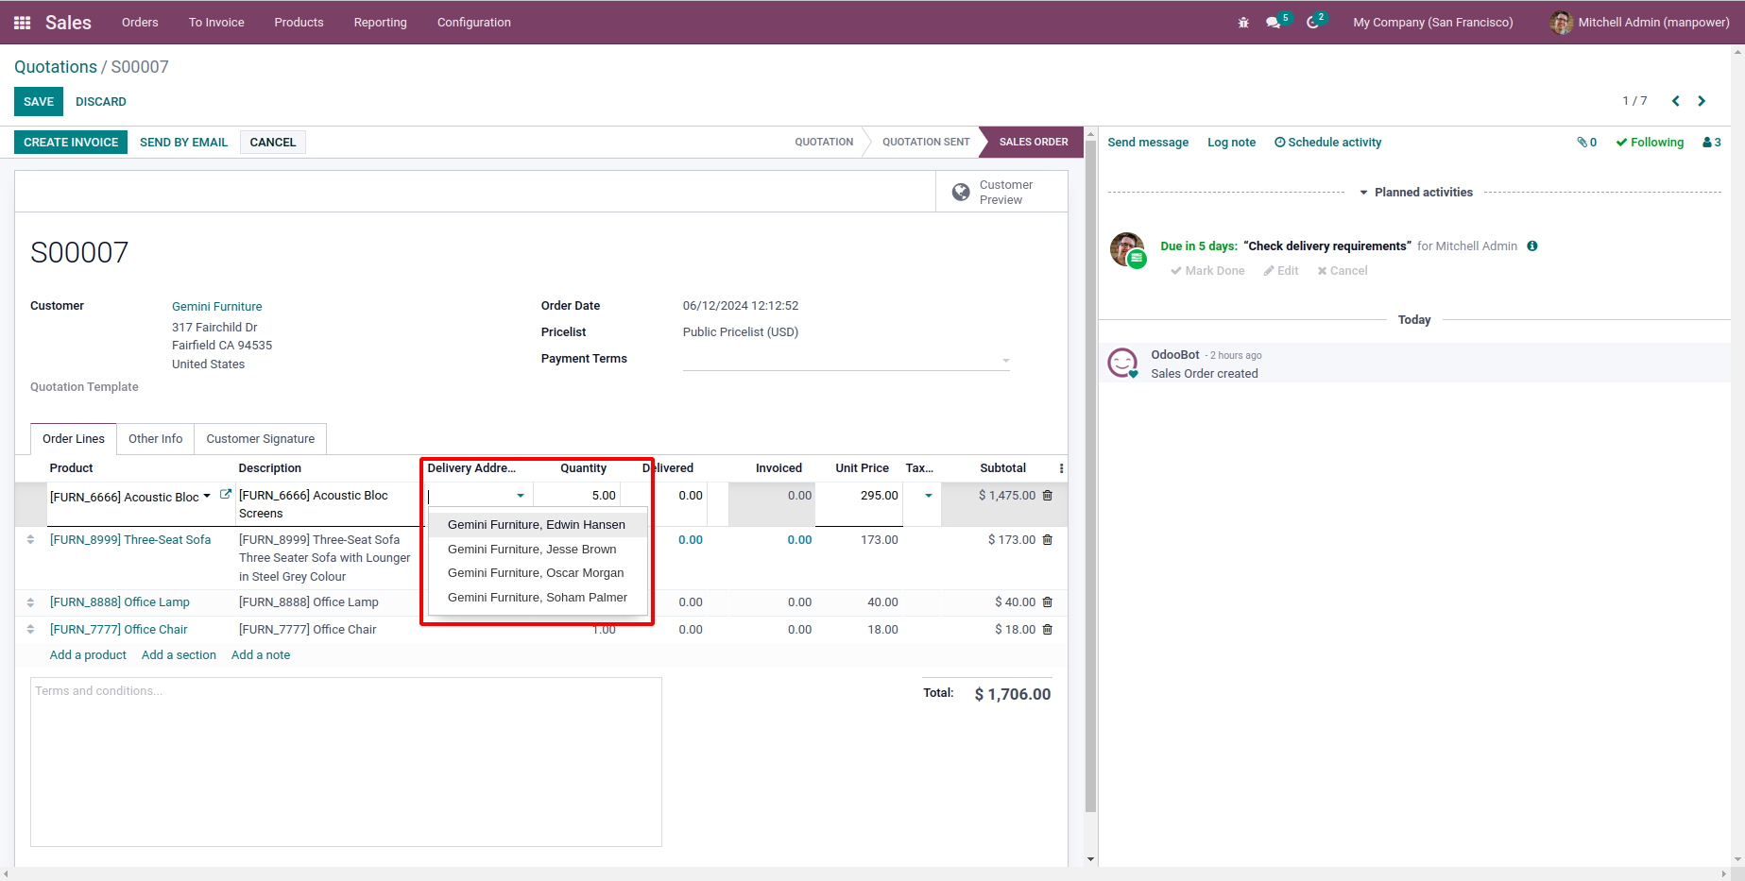Select Gemini Furniture, Jesse Brown option
The image size is (1745, 881).
coord(538,550)
